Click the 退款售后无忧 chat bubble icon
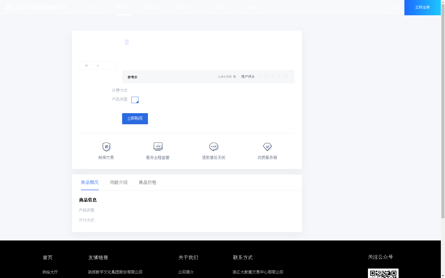The height and width of the screenshot is (278, 445). pyautogui.click(x=214, y=147)
